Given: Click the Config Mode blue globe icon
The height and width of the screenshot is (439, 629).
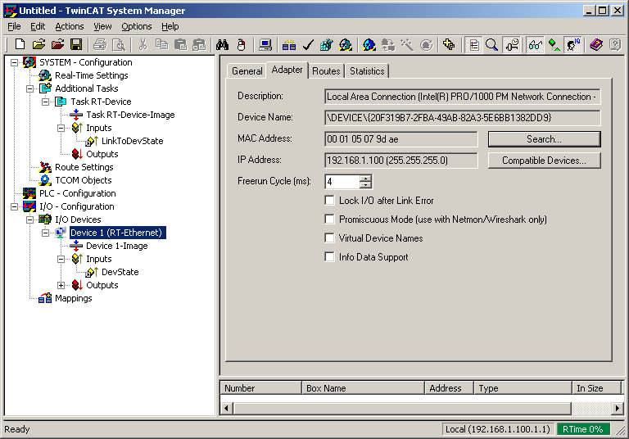Looking at the screenshot, I should point(369,44).
